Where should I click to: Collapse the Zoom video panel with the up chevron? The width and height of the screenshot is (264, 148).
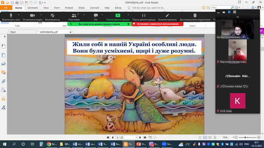coord(238,17)
